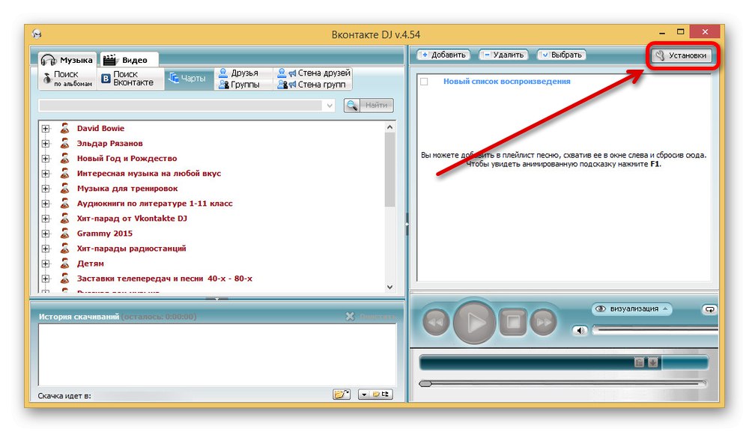The width and height of the screenshot is (749, 432).
Task: Expand the David Bowie tree node
Action: click(x=46, y=129)
